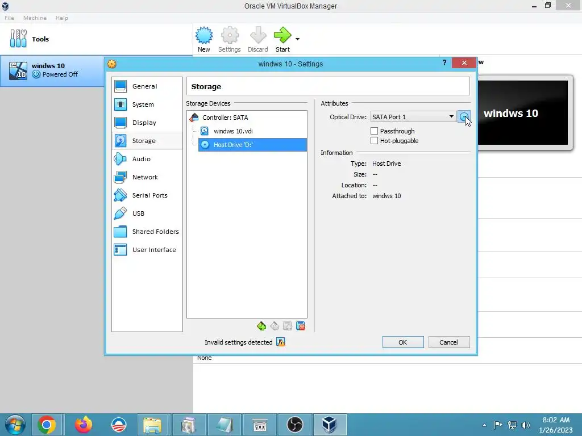Image resolution: width=582 pixels, height=436 pixels.
Task: Open the Windows Start orb
Action: click(15, 425)
